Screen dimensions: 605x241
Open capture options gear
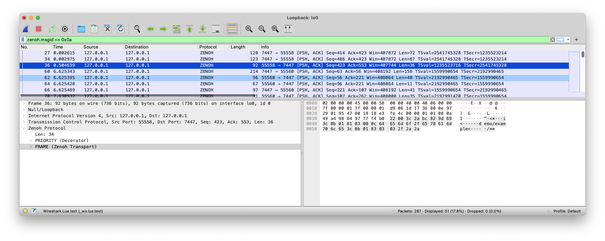(x=65, y=29)
